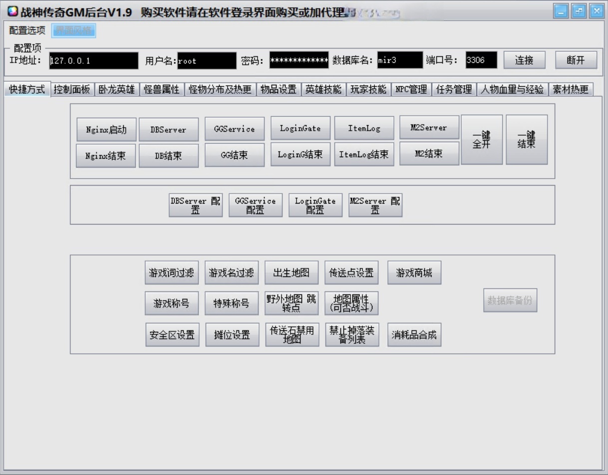Click 一键结束 to stop all services
608x475 pixels.
tap(526, 140)
